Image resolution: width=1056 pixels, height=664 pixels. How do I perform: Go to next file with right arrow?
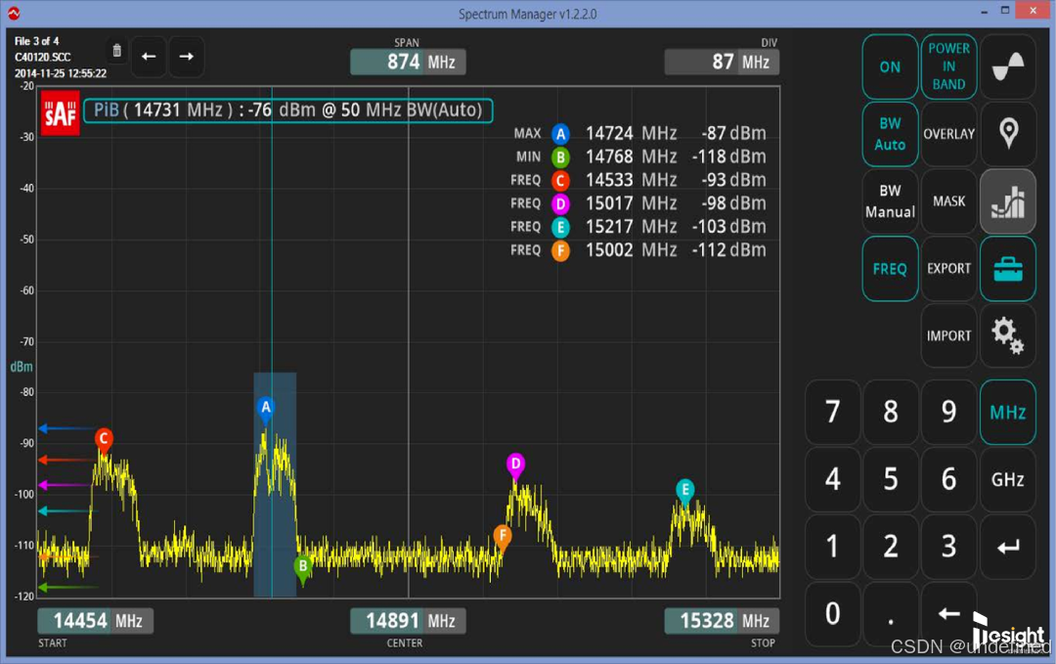(x=186, y=57)
